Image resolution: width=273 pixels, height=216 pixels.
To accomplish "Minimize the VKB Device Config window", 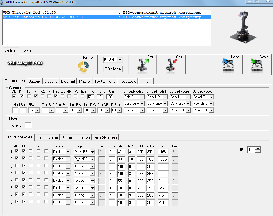I will pos(250,1).
